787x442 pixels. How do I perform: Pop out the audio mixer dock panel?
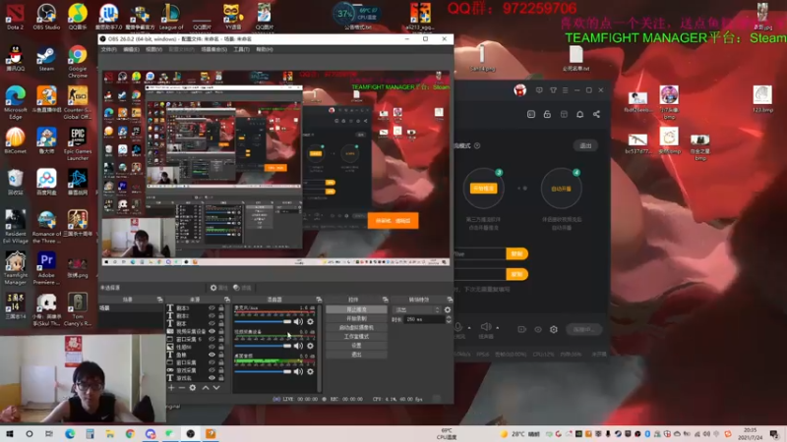[x=319, y=300]
